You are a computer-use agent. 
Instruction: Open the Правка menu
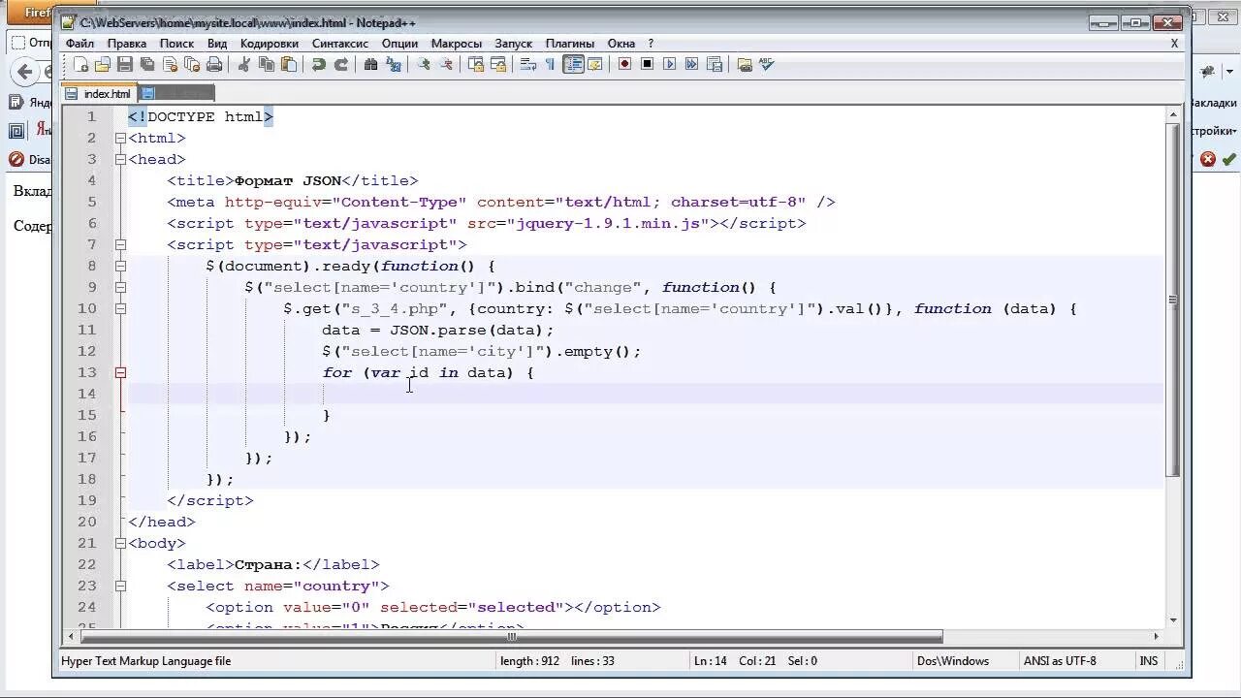coord(127,44)
